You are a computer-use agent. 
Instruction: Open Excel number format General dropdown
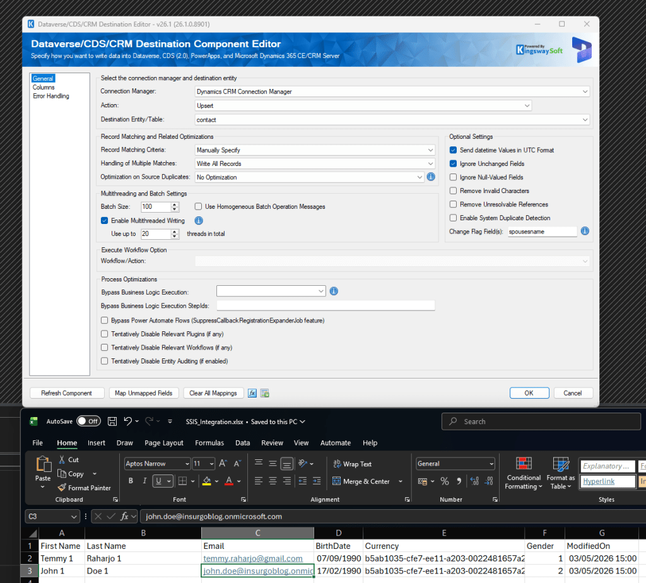pos(491,464)
